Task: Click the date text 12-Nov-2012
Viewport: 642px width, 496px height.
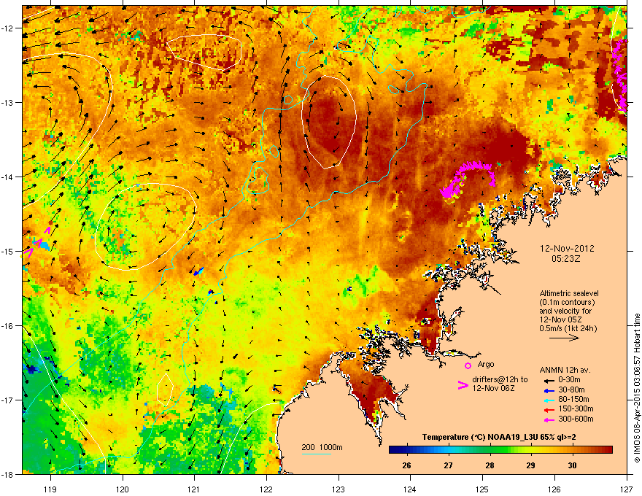Action: (x=567, y=249)
